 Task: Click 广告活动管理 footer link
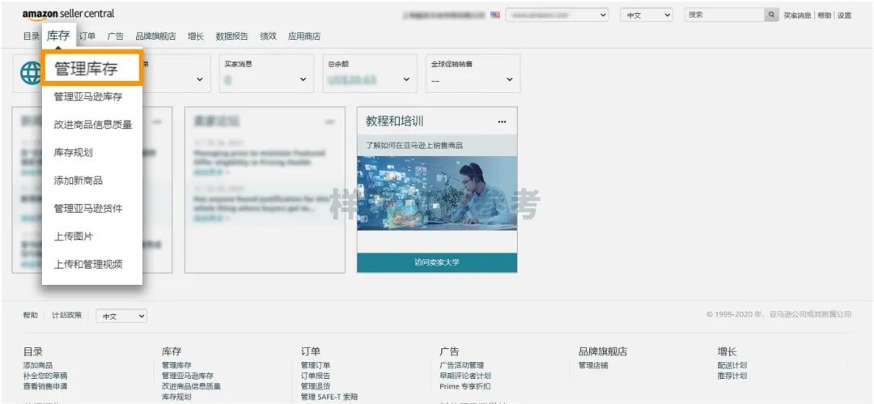pyautogui.click(x=461, y=365)
